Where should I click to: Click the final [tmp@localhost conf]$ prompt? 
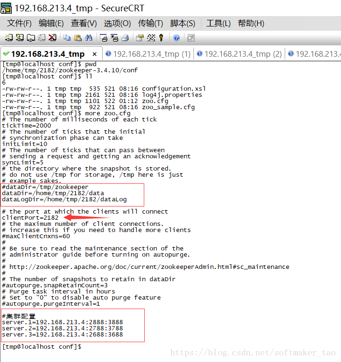click(x=42, y=347)
